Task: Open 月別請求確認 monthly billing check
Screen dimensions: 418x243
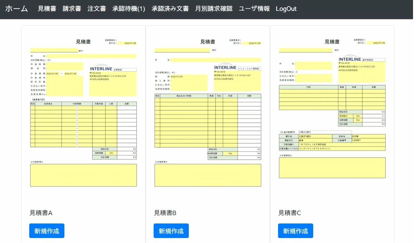Action: [214, 9]
